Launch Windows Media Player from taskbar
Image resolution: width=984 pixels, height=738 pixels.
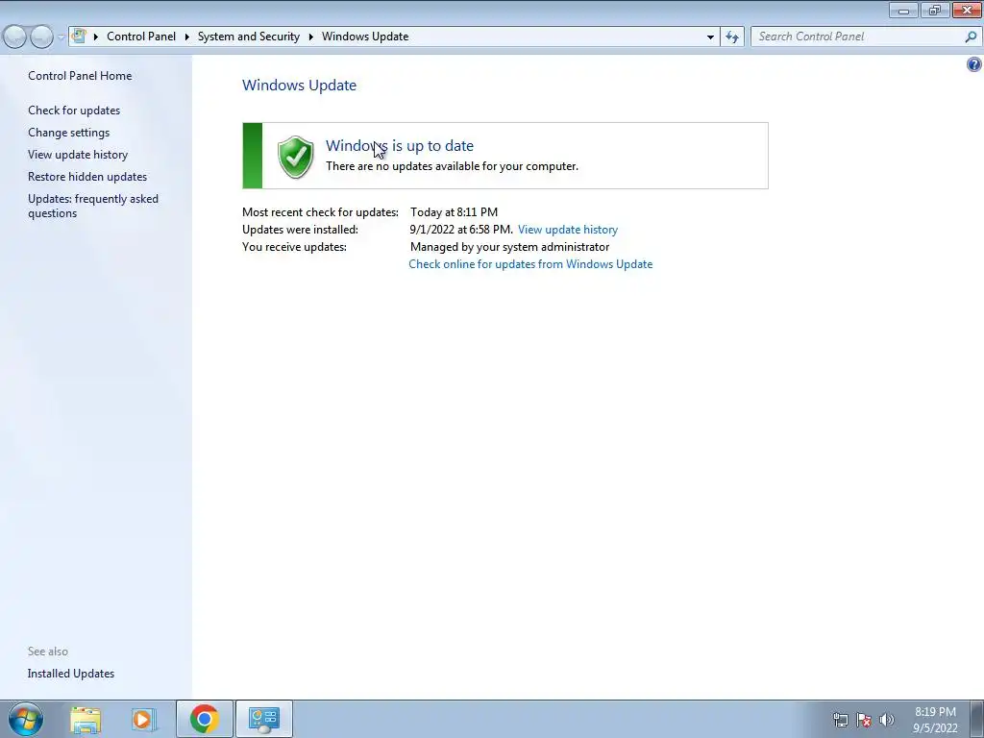pos(144,719)
